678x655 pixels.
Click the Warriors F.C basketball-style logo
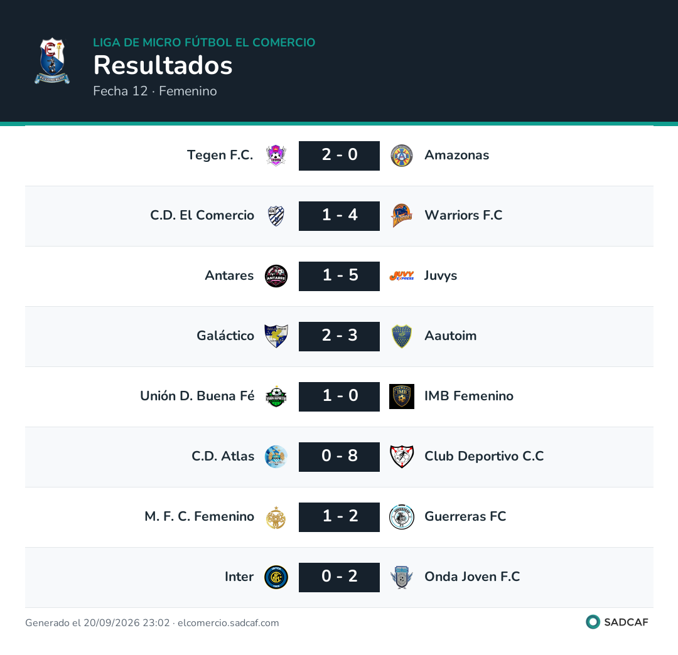(402, 216)
